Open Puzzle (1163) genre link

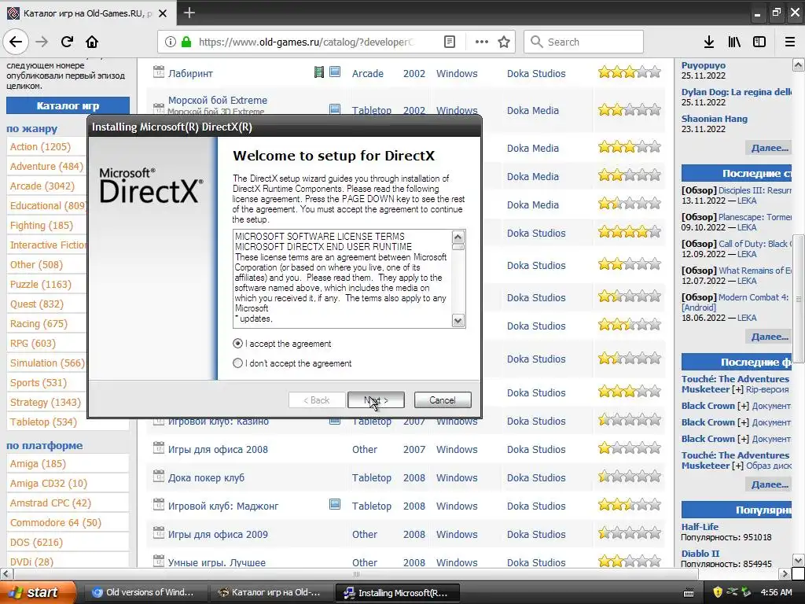coord(41,284)
